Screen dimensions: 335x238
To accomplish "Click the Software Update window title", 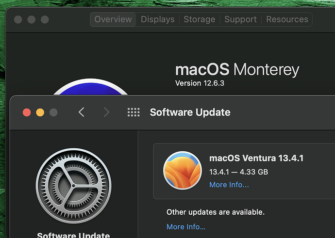I will click(190, 112).
